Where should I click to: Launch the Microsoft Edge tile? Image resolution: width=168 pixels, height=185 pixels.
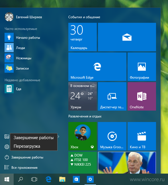click(97, 67)
